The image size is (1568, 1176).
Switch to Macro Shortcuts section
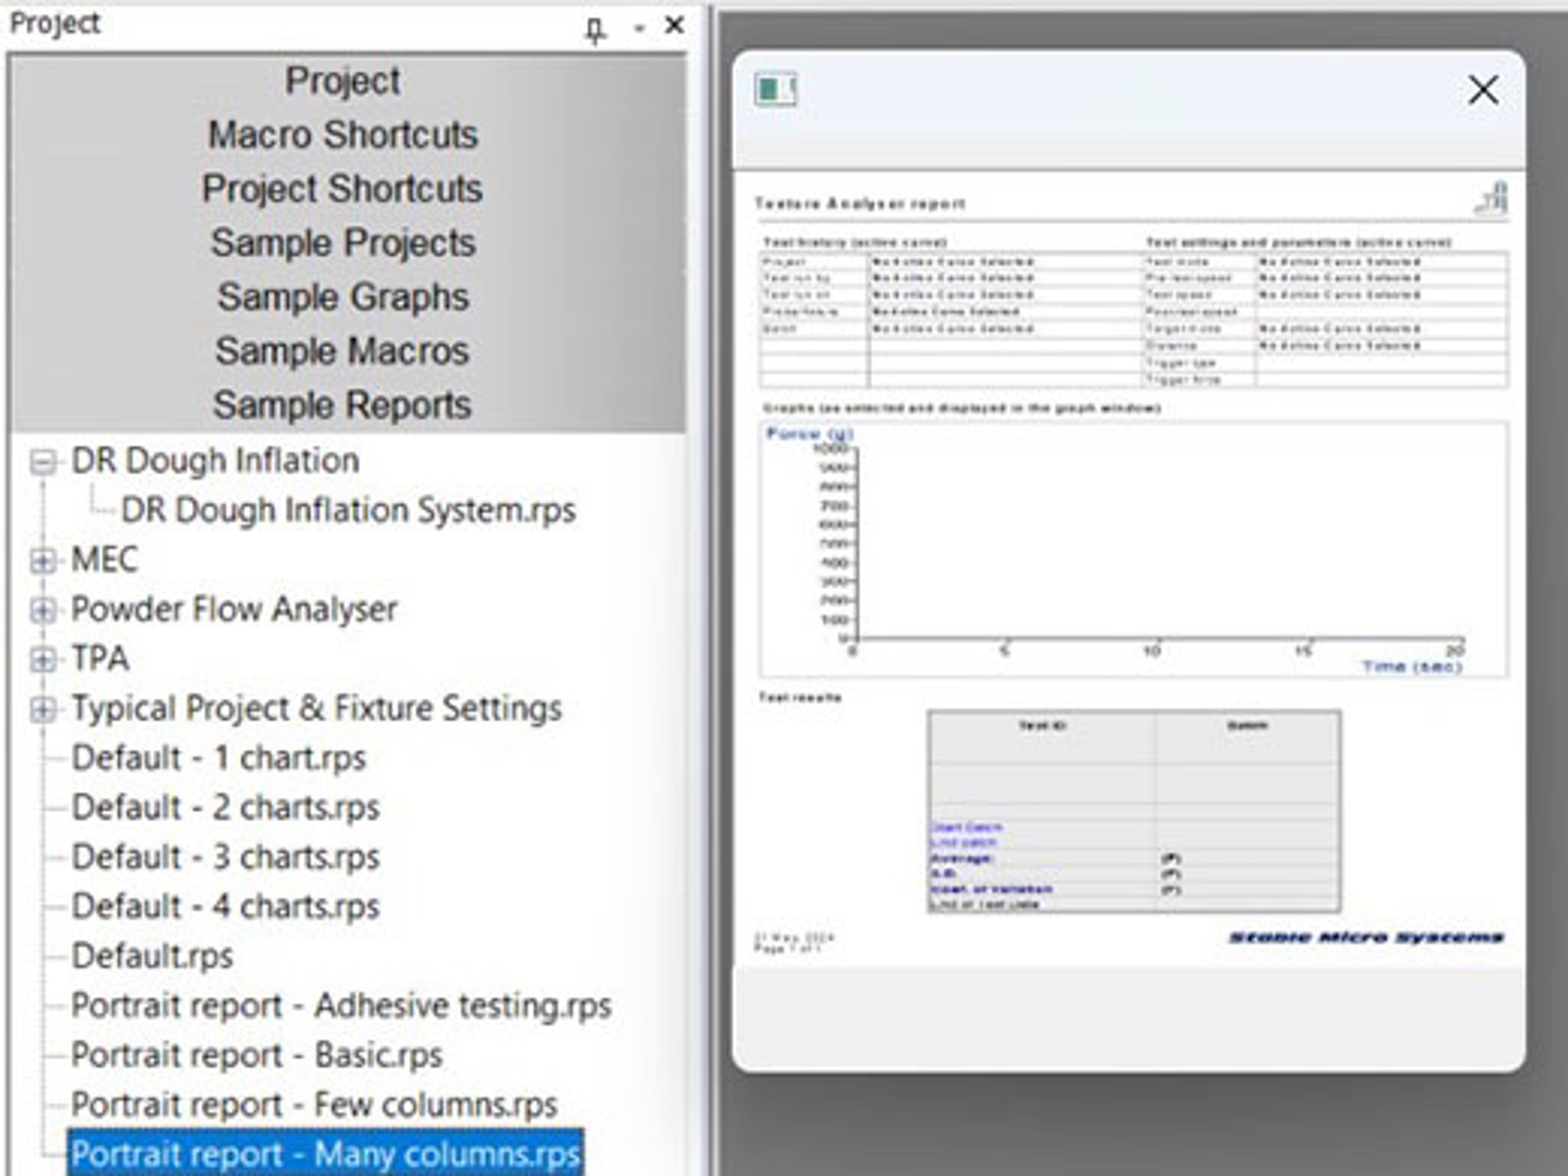[343, 134]
